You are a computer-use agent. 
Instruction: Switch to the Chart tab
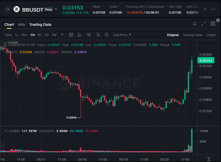coord(9,25)
